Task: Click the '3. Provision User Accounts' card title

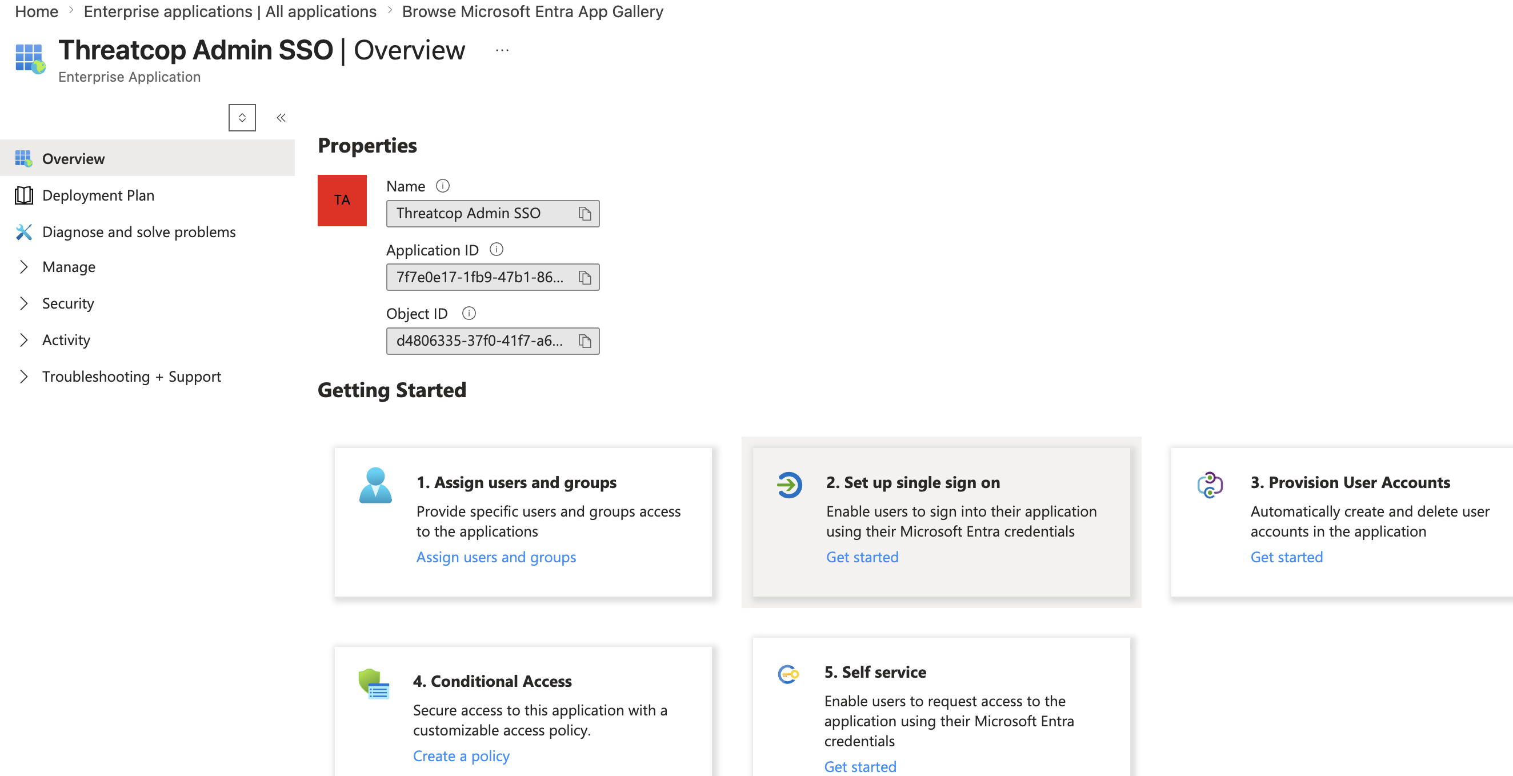Action: 1350,483
